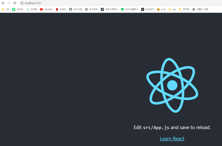The image size is (222, 146).
Task: Open the 진수로또 bookmark
Action: [91, 9]
